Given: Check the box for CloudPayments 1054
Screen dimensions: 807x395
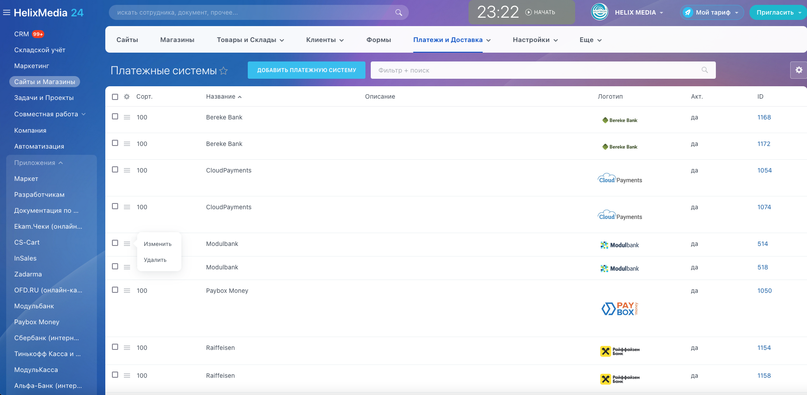Looking at the screenshot, I should pyautogui.click(x=115, y=169).
